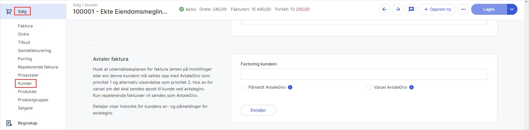The image size is (529, 130).
Task: Click the Factoring kundenr. input field
Action: point(364,74)
